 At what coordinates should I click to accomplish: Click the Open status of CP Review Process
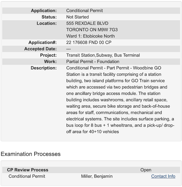pos(146,170)
